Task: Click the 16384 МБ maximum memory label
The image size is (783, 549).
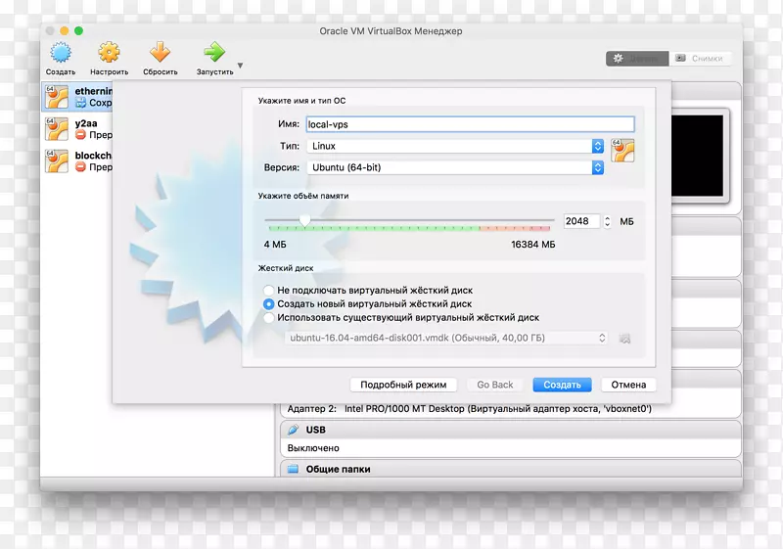Action: click(x=532, y=245)
